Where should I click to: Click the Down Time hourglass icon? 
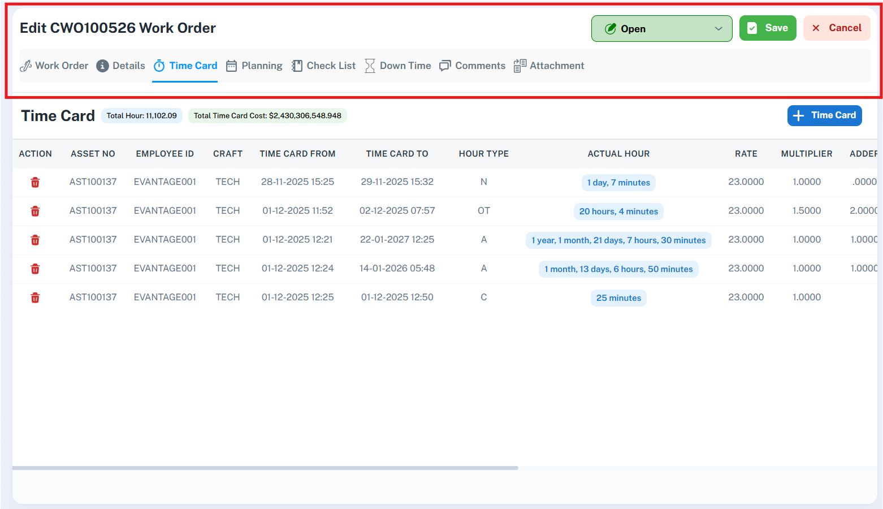[x=370, y=66]
